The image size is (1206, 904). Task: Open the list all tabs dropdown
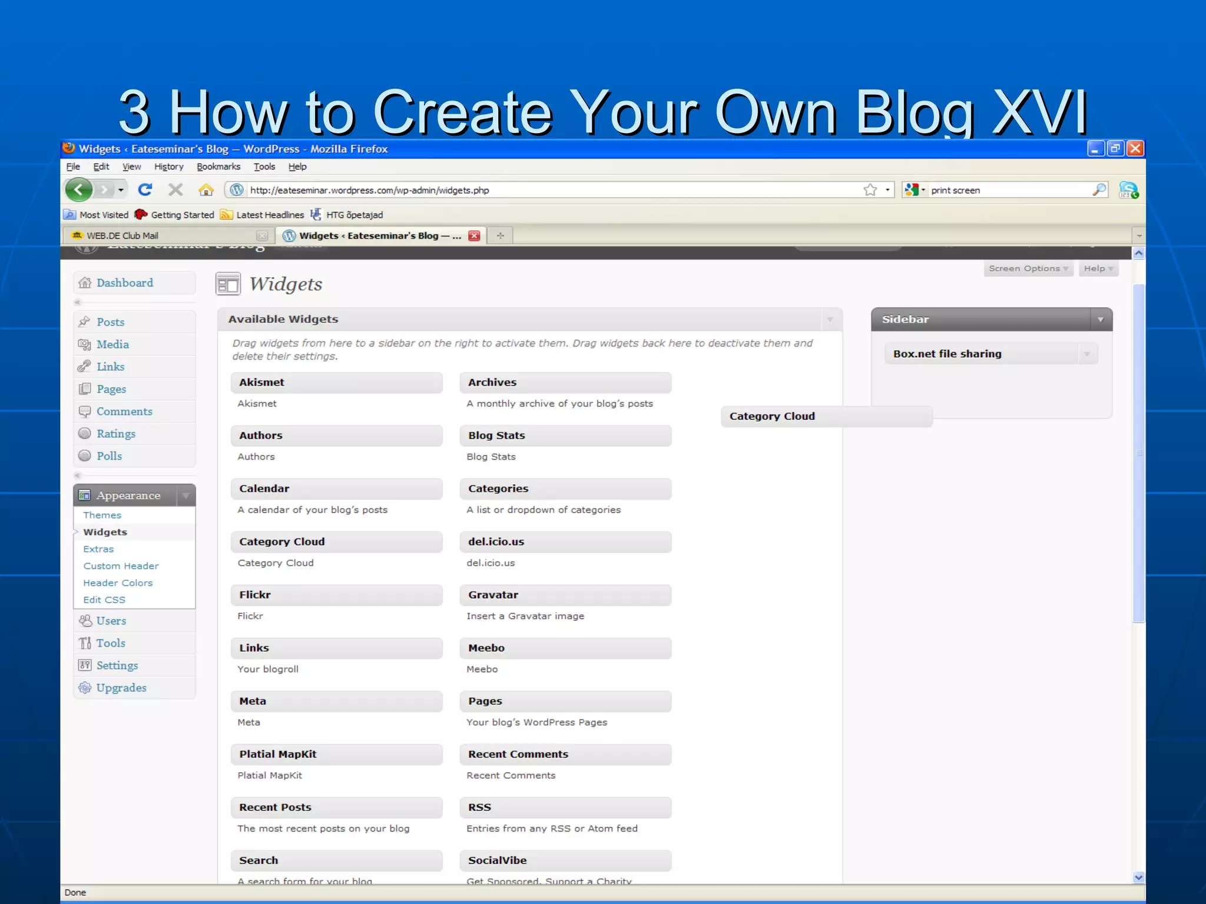[1139, 235]
